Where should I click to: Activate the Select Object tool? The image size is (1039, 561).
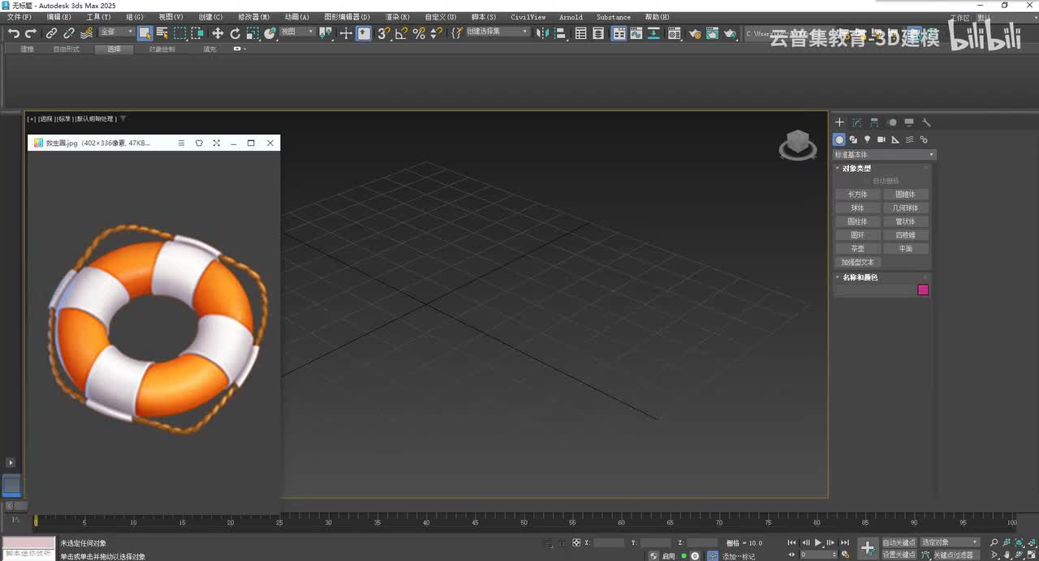point(144,33)
